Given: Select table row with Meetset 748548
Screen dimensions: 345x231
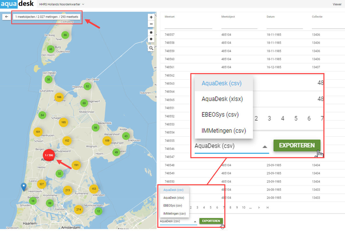Looking at the screenshot, I should tap(253, 165).
